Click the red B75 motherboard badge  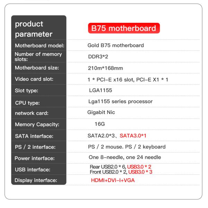[x=123, y=28]
